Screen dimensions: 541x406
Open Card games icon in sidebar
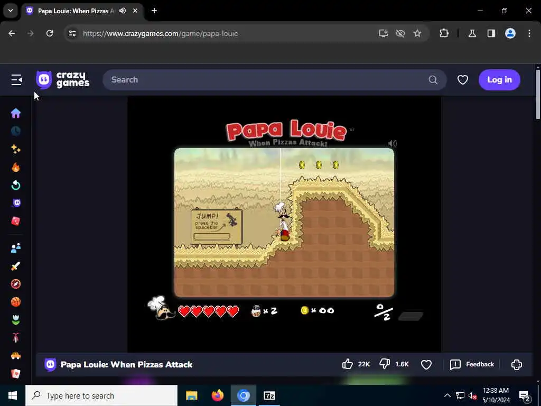15,374
